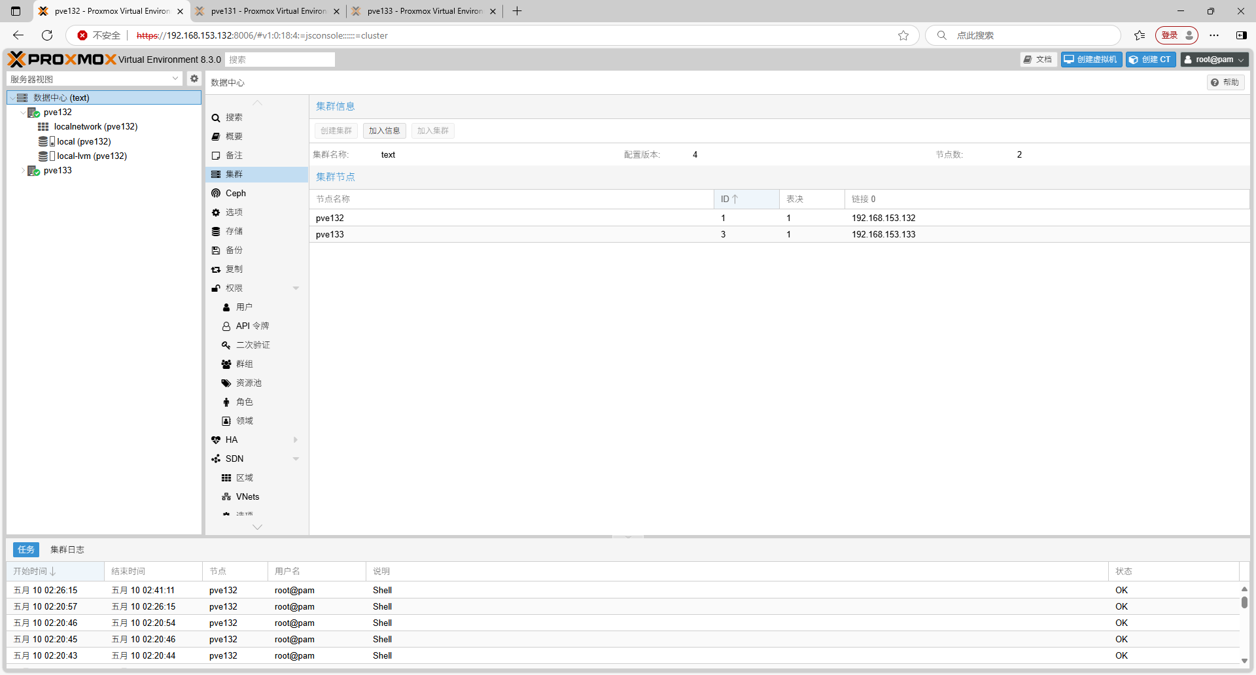Expand the pve133 tree node
This screenshot has height=675, width=1256.
coord(23,171)
